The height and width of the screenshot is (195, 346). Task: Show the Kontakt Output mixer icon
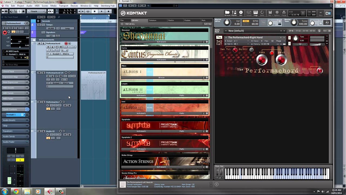[249, 13]
